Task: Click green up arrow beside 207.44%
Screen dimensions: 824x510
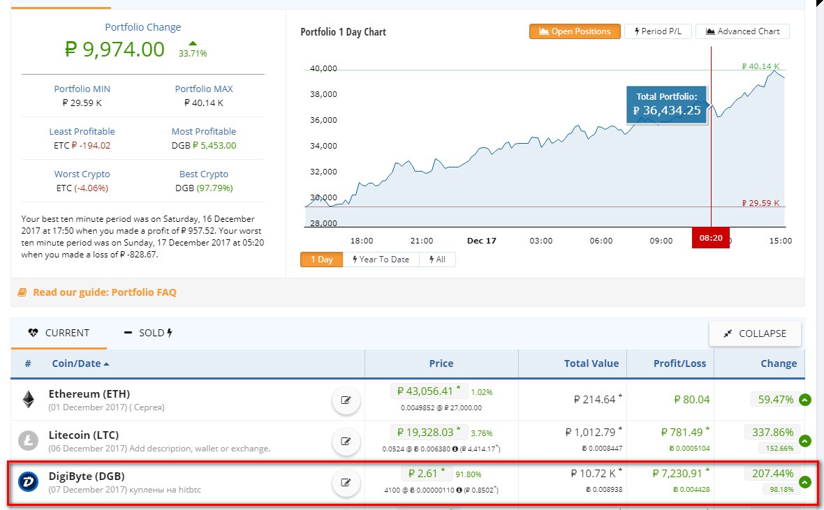Action: pyautogui.click(x=804, y=481)
